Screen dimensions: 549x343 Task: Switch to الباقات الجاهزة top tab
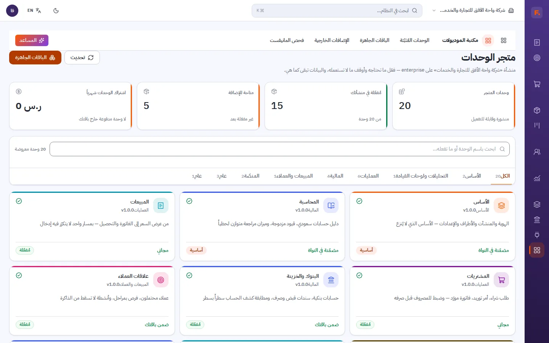[374, 40]
